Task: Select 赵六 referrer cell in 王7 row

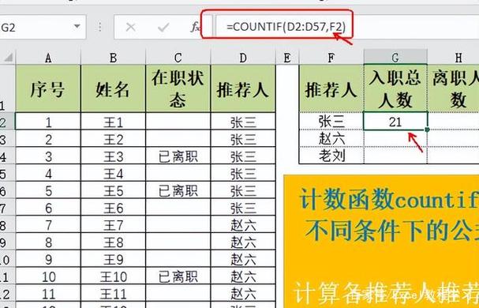Action: coord(243,225)
